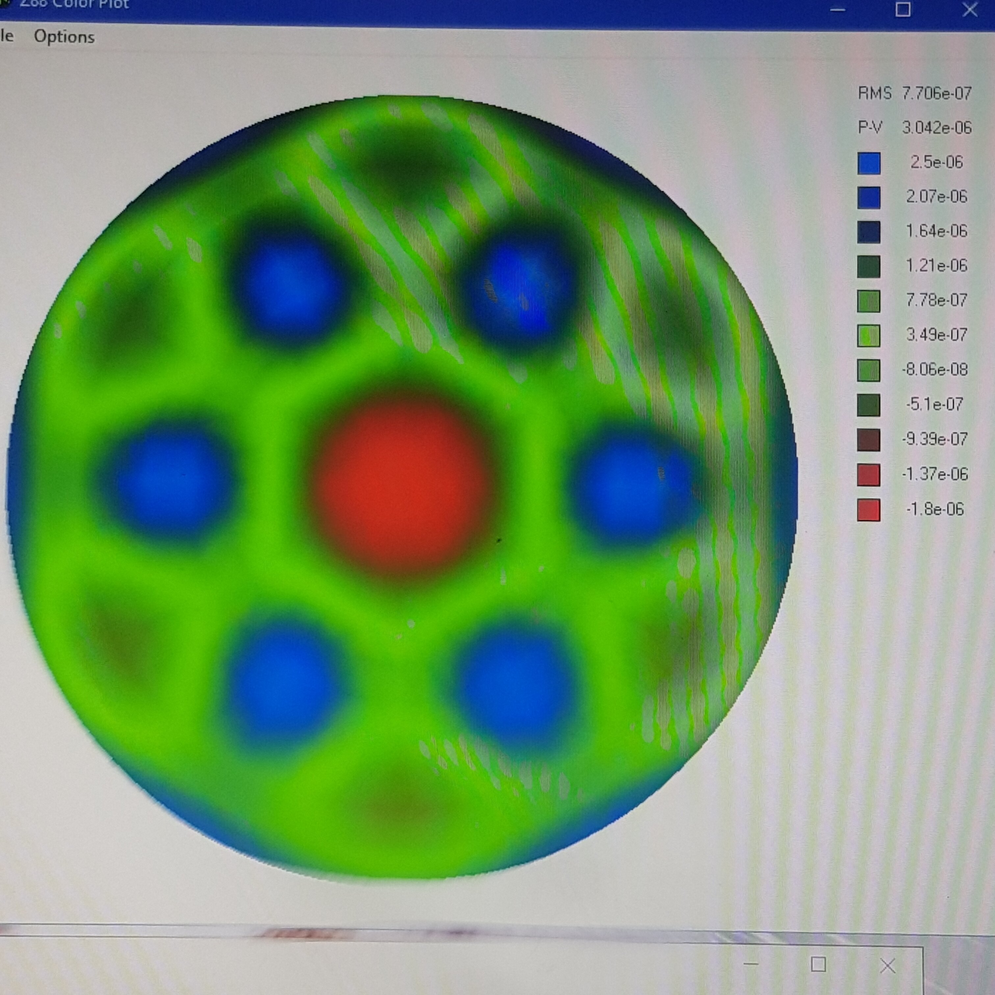The image size is (995, 995).
Task: Close the Color Plot window
Action: [970, 9]
